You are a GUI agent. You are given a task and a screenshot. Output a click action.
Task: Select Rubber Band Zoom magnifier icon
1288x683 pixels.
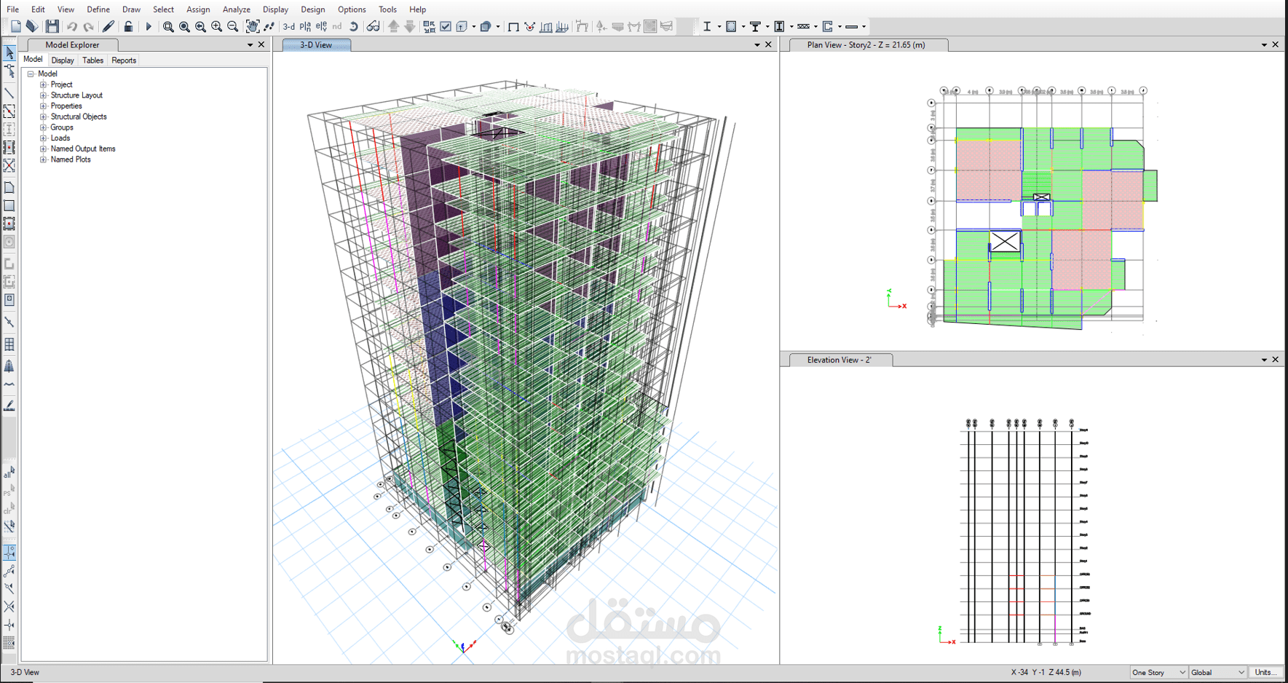[x=168, y=27]
